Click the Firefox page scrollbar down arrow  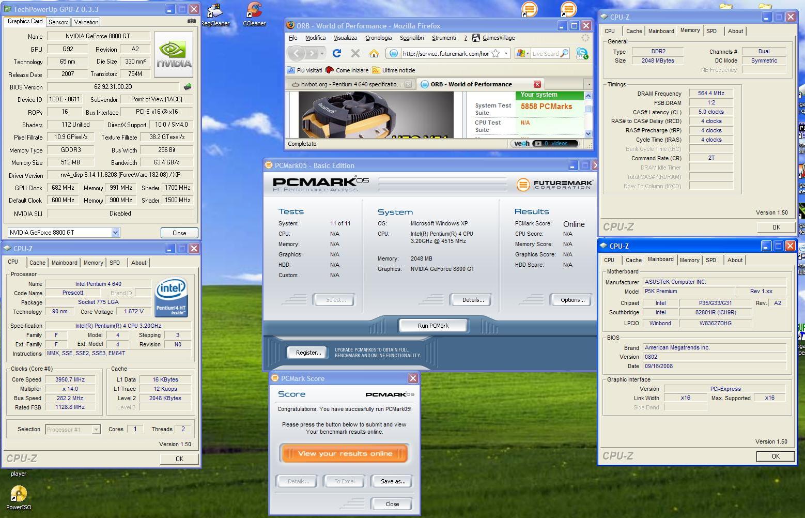(588, 133)
